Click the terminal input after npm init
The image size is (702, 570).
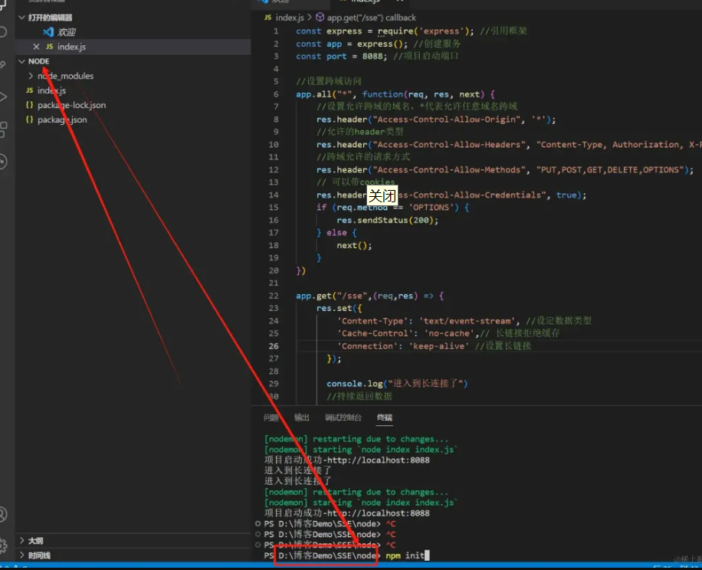coord(427,555)
